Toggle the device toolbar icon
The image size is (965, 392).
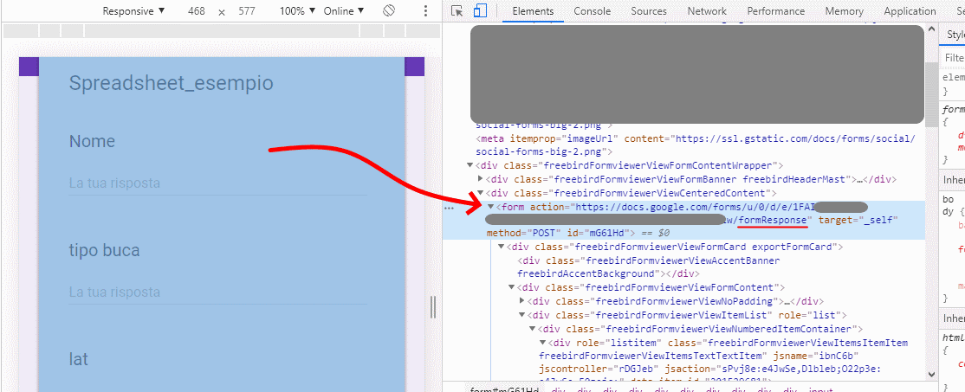click(x=480, y=11)
